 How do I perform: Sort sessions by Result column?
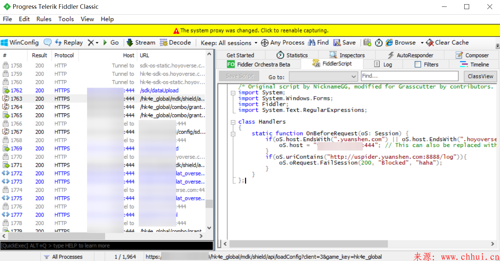tap(39, 55)
